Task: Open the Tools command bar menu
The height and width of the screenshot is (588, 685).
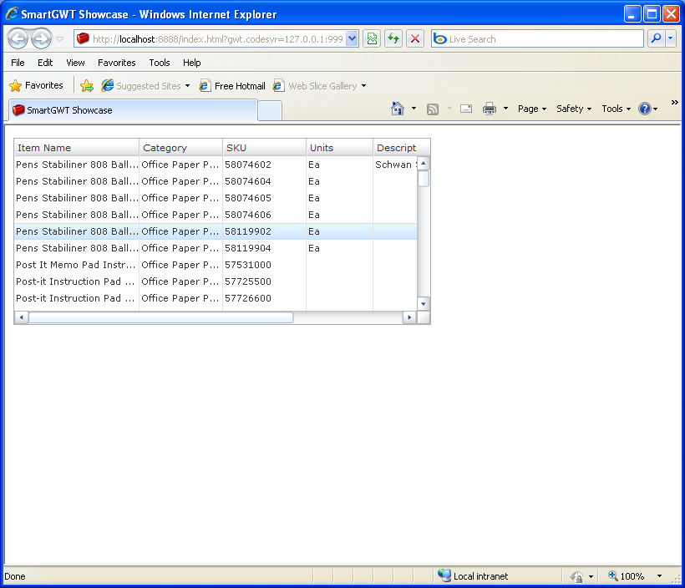Action: pyautogui.click(x=616, y=109)
